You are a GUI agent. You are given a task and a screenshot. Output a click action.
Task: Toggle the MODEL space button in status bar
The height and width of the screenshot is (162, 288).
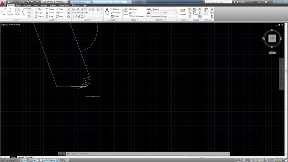pos(238,160)
